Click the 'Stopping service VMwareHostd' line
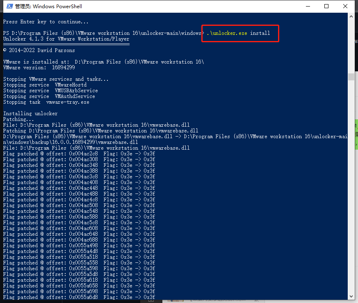This screenshot has height=303, width=358. pyautogui.click(x=45, y=85)
